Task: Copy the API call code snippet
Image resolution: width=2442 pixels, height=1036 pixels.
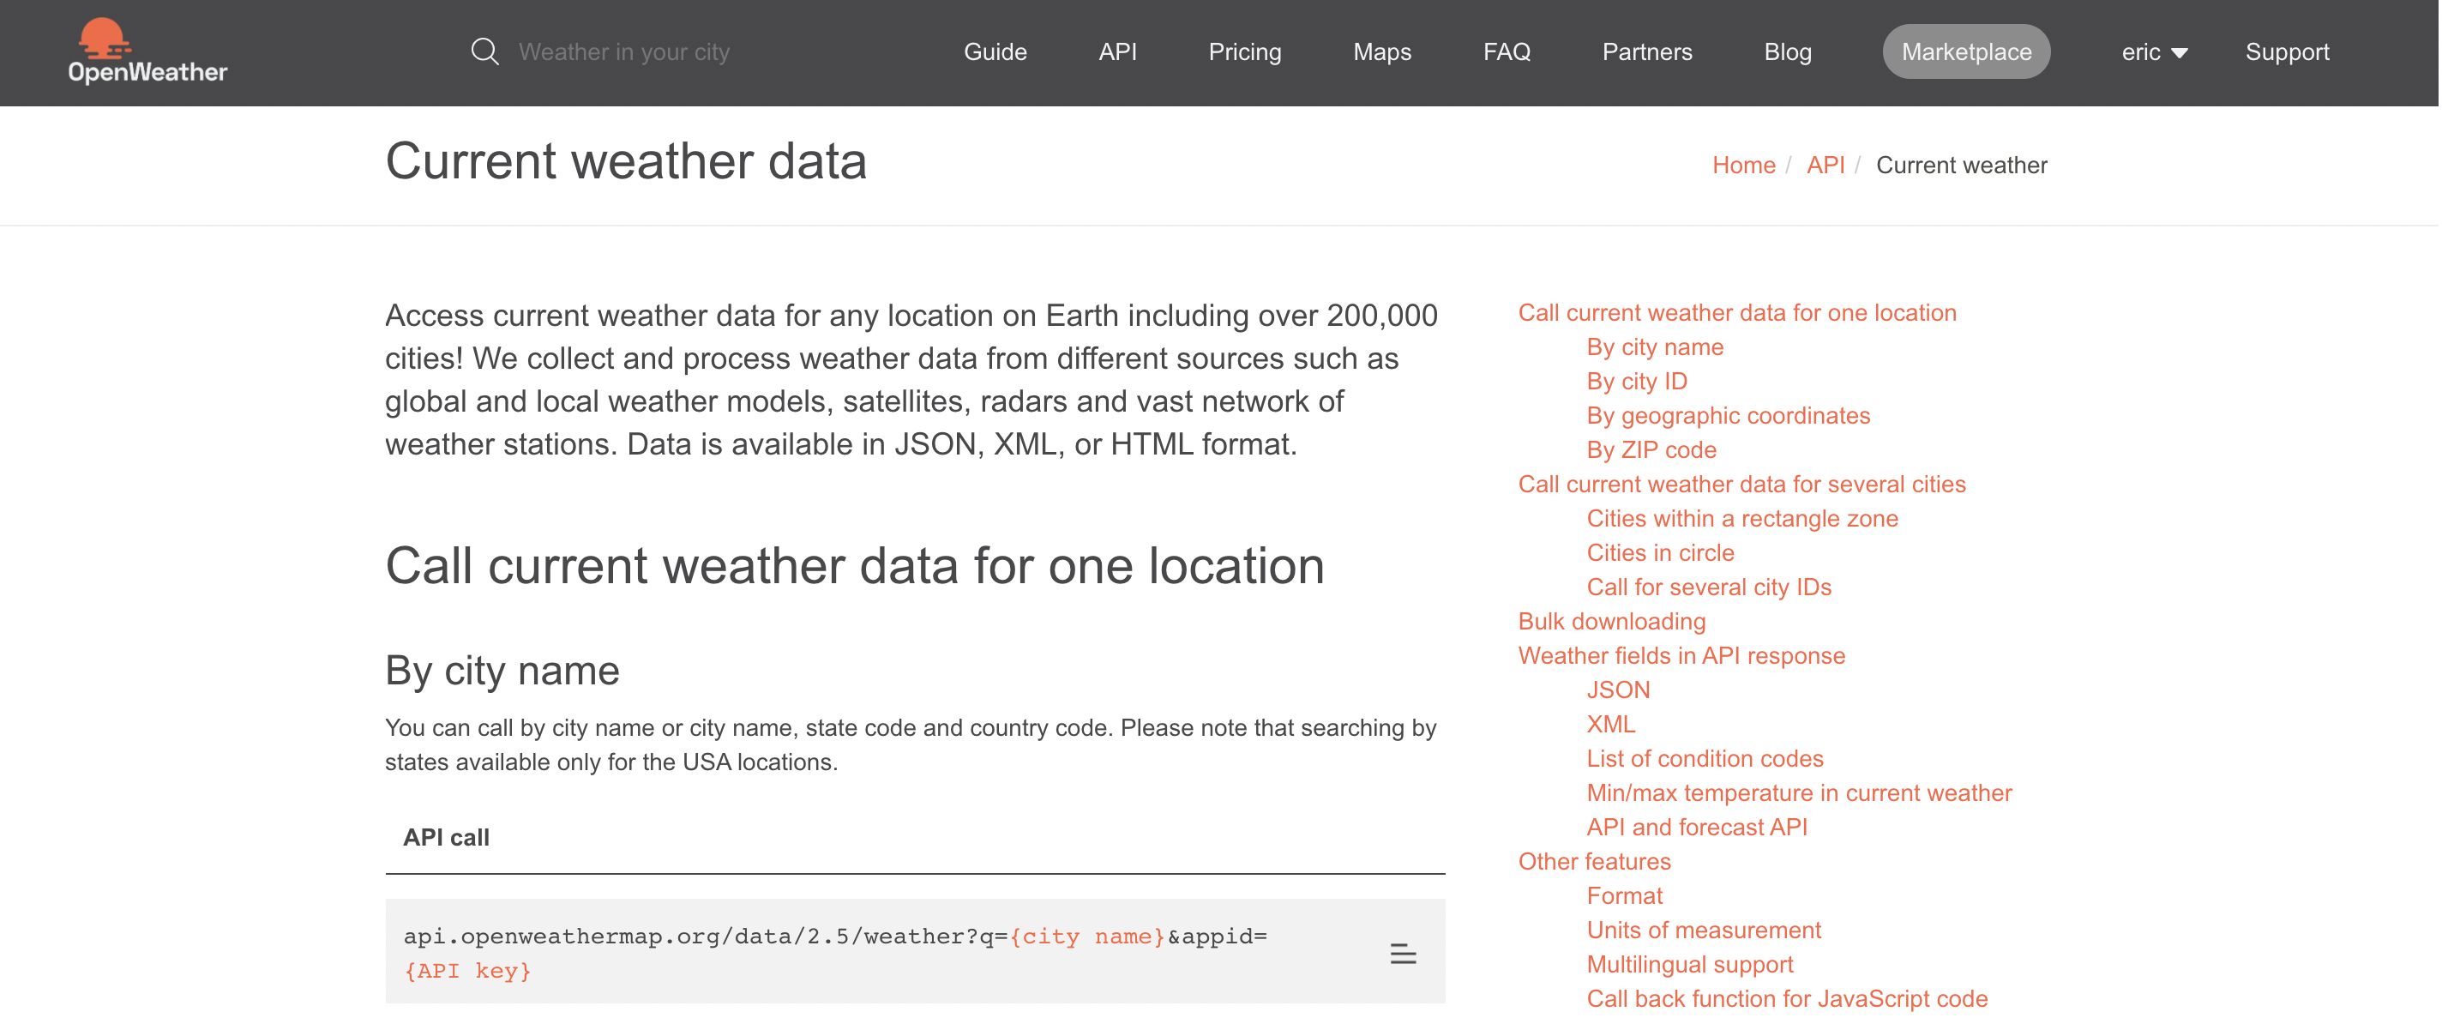Action: point(1401,954)
